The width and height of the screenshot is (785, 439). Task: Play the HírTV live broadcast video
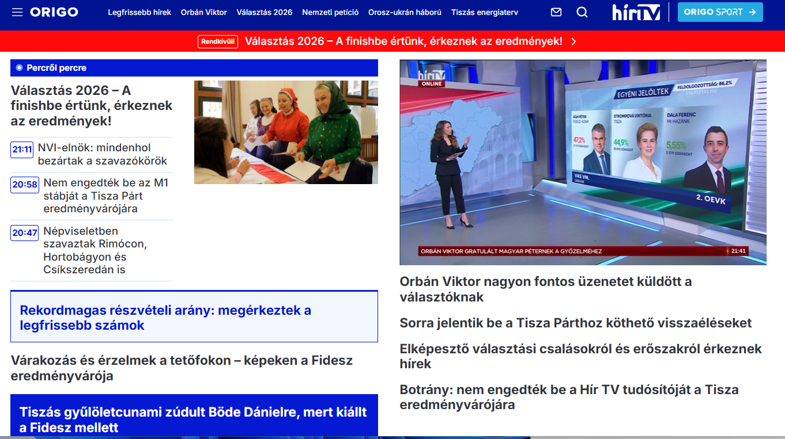tap(583, 162)
